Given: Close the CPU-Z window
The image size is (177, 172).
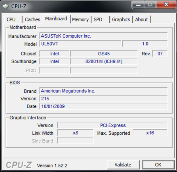Looking at the screenshot, I should point(166,5).
